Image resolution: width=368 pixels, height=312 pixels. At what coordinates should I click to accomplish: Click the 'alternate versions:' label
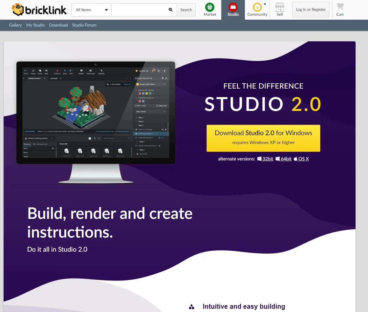point(237,159)
